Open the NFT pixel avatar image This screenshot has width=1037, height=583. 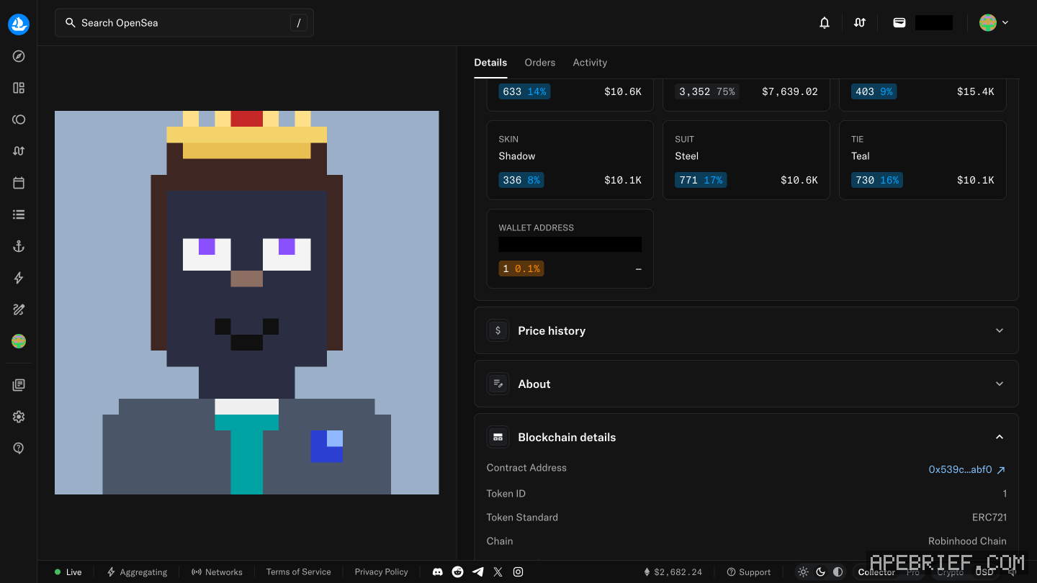point(247,302)
